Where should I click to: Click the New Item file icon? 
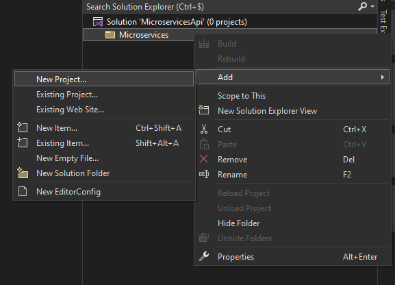23,127
